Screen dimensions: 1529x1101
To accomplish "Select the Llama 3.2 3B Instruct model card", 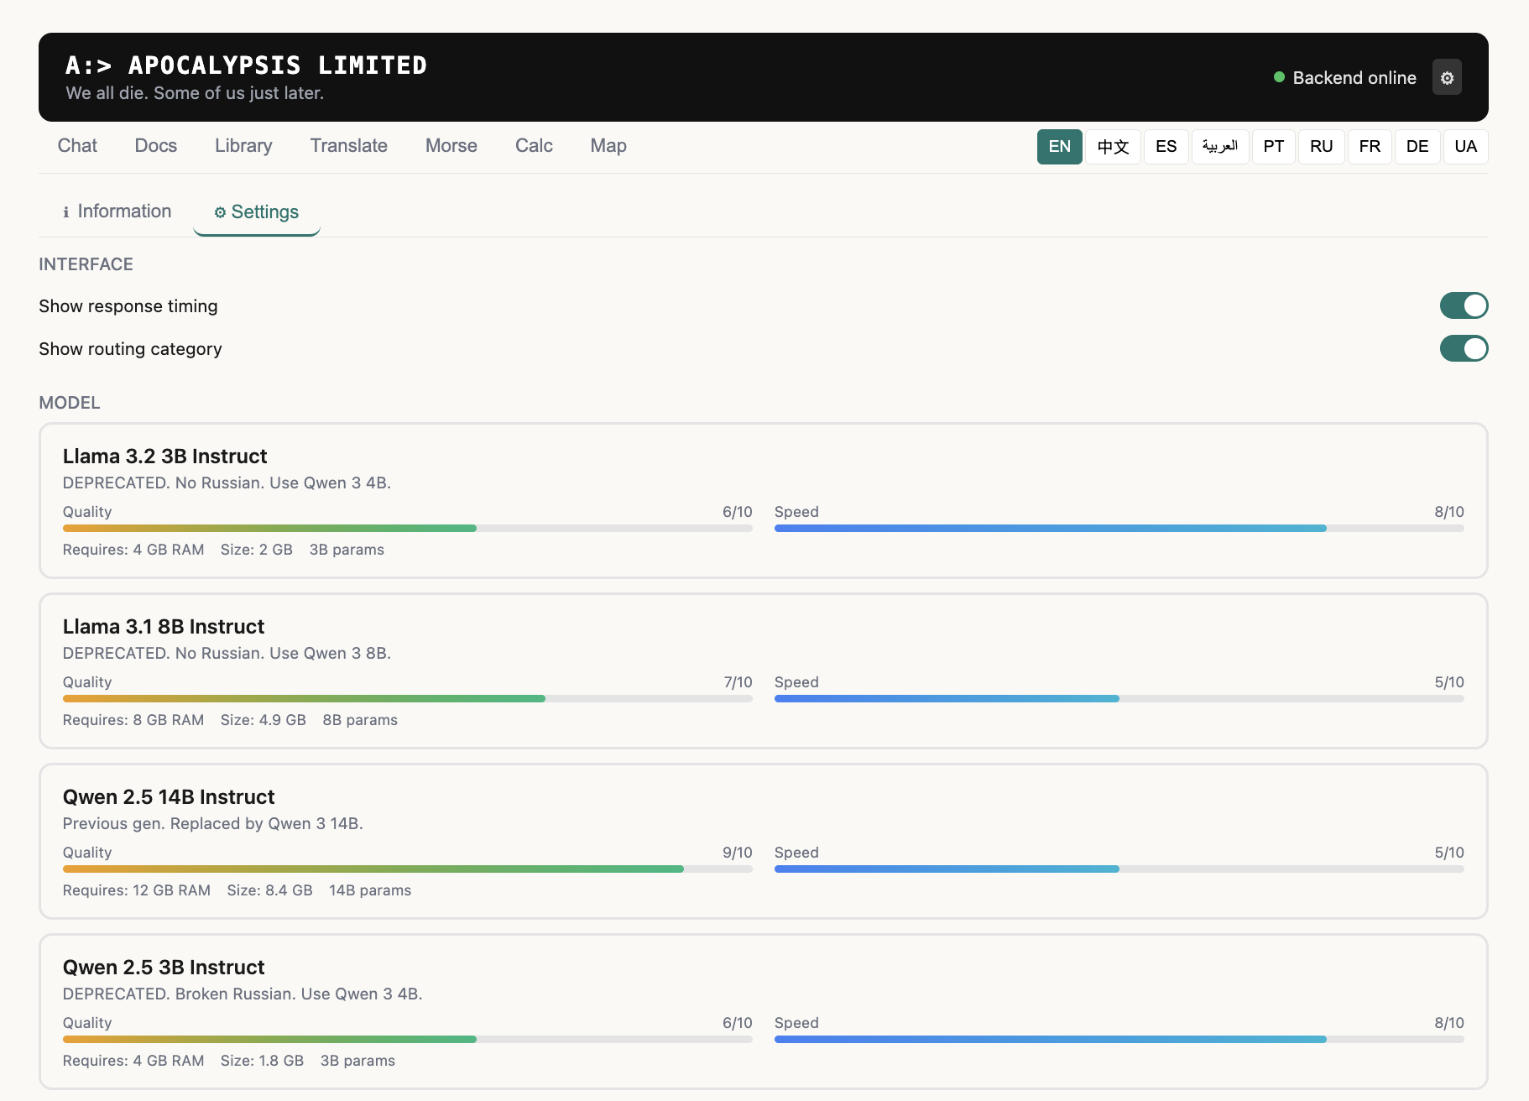I will [762, 501].
